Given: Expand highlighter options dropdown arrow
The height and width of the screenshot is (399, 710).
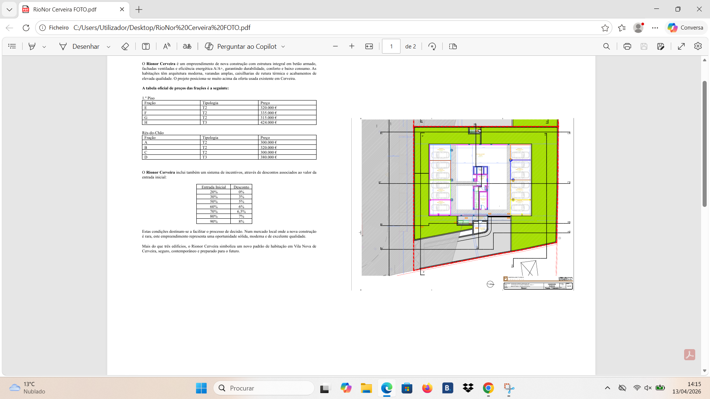Looking at the screenshot, I should point(44,47).
